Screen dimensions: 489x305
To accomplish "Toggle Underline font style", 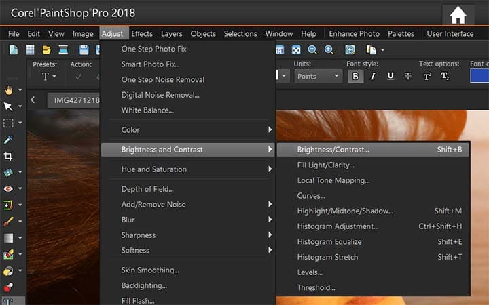I will tap(390, 76).
